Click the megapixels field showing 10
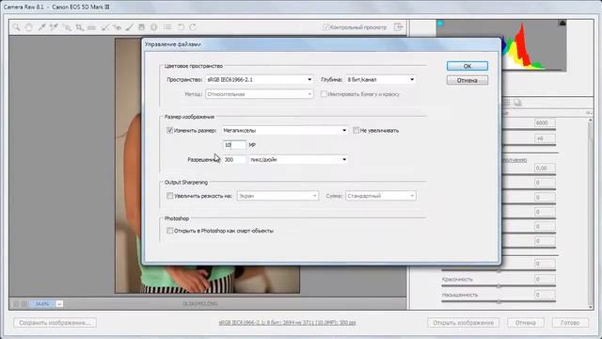This screenshot has width=602, height=339. click(234, 145)
